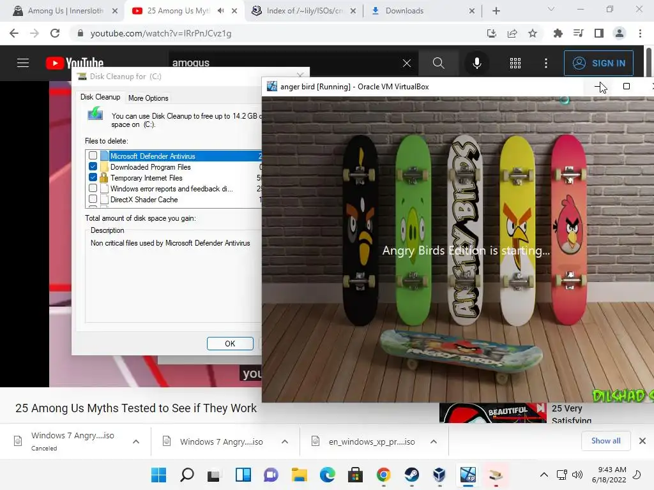Open Chrome profile avatar

tap(620, 33)
